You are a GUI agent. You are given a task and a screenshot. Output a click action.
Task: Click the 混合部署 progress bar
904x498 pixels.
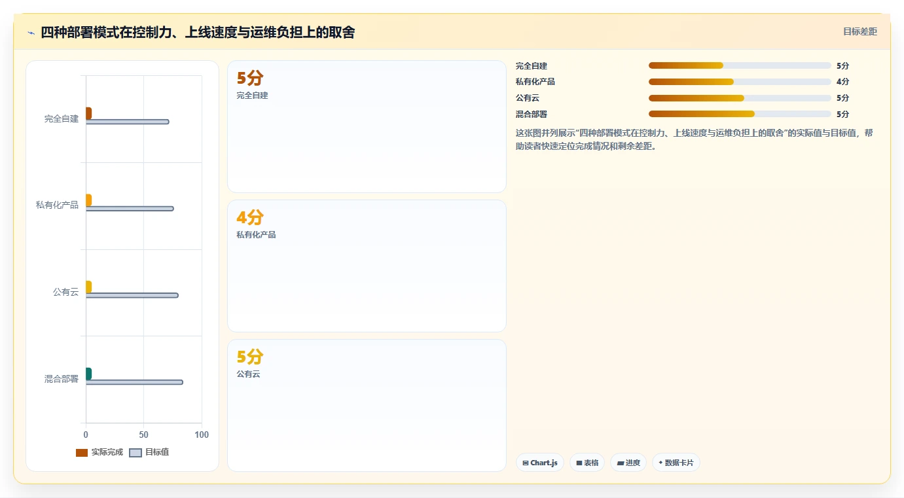tap(740, 114)
